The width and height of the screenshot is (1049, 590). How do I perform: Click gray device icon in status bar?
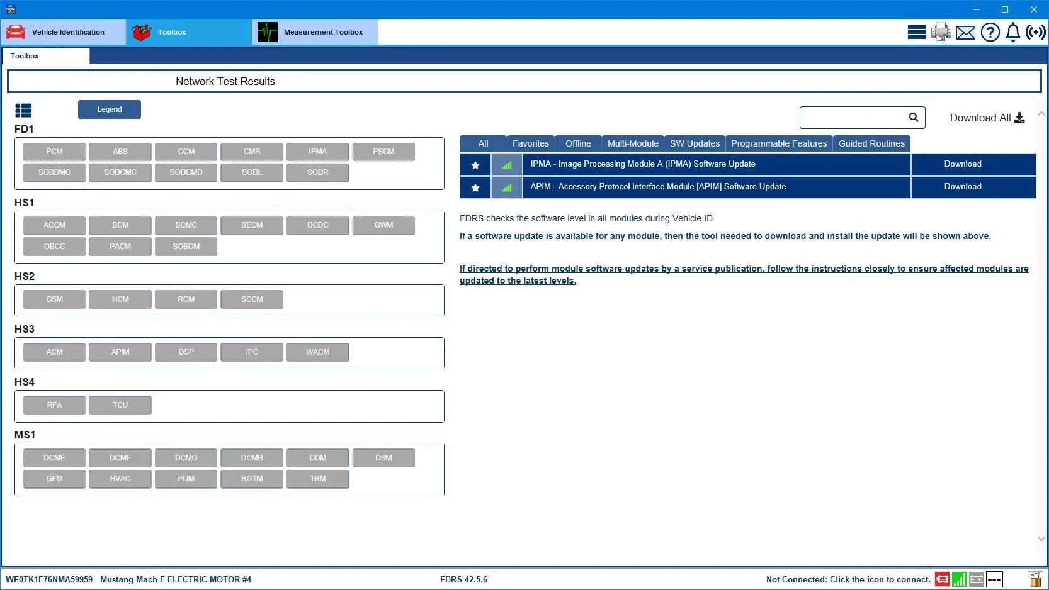pyautogui.click(x=977, y=579)
